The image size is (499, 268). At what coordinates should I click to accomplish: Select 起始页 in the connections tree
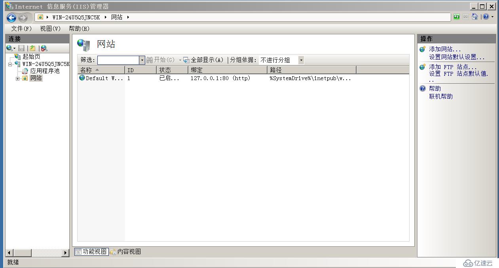point(31,57)
